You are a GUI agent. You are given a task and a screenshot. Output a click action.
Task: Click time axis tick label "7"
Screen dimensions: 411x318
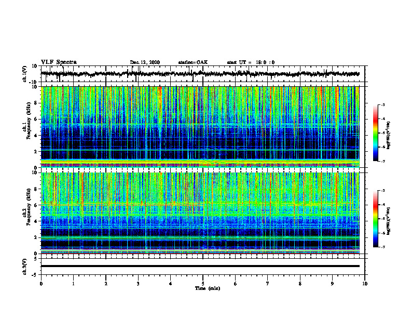pyautogui.click(x=268, y=284)
